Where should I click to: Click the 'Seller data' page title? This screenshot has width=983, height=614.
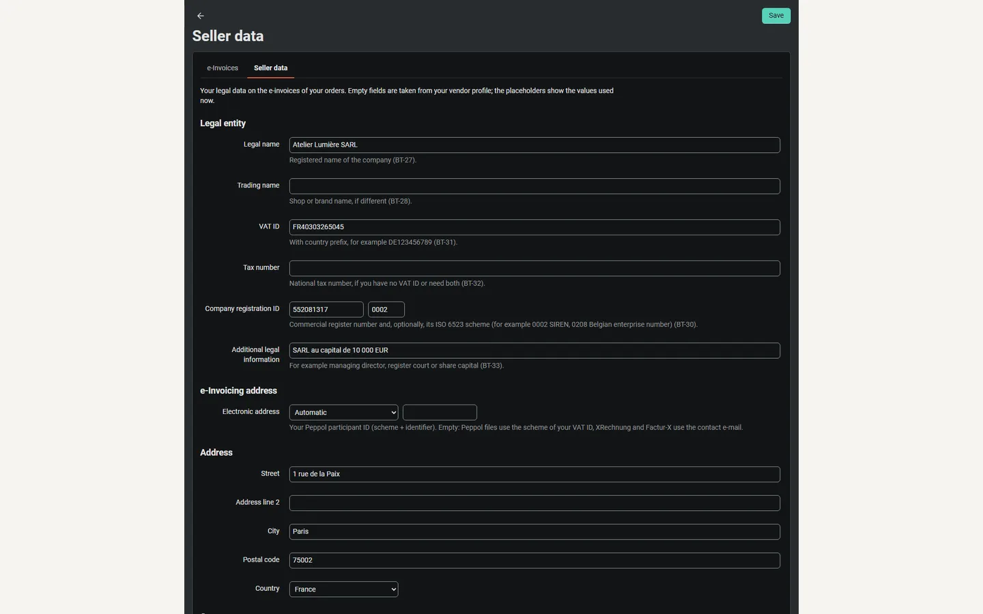[228, 36]
